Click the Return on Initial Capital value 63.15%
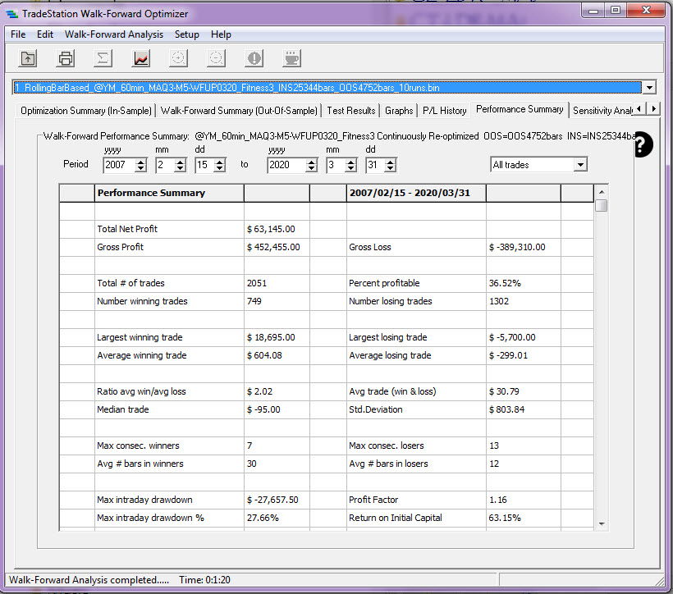 [505, 518]
